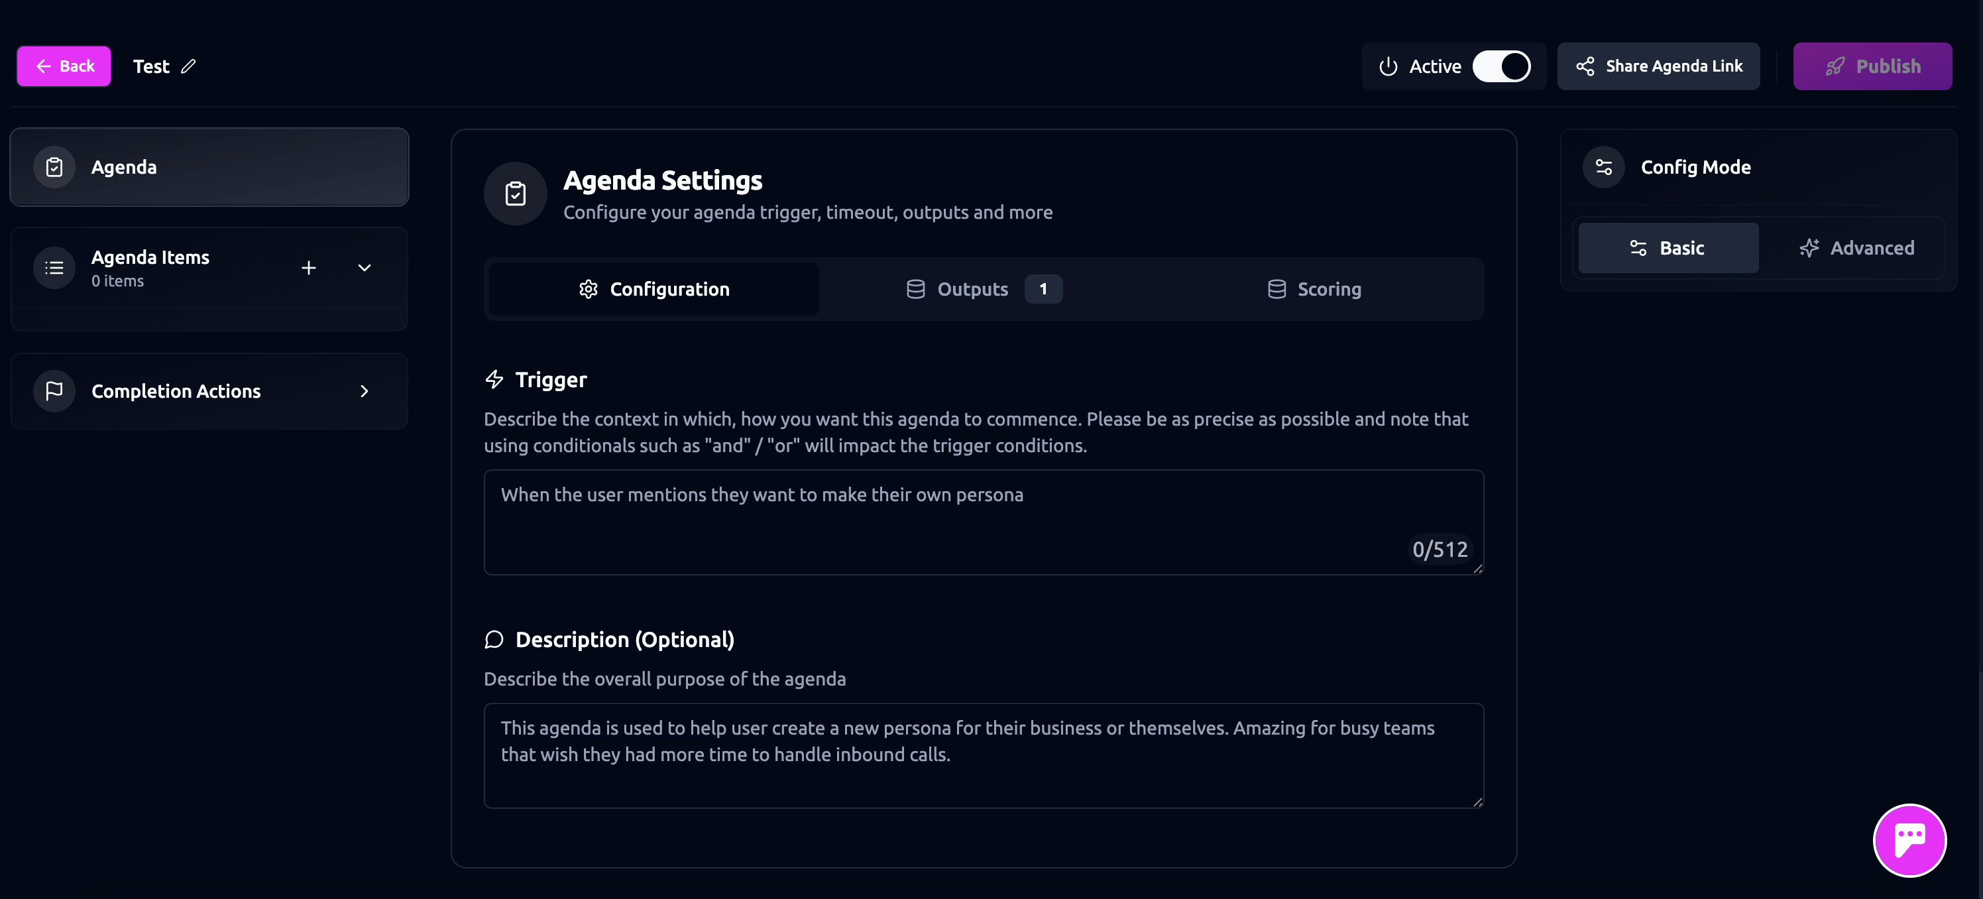Click Share Agenda Link button

(1658, 66)
